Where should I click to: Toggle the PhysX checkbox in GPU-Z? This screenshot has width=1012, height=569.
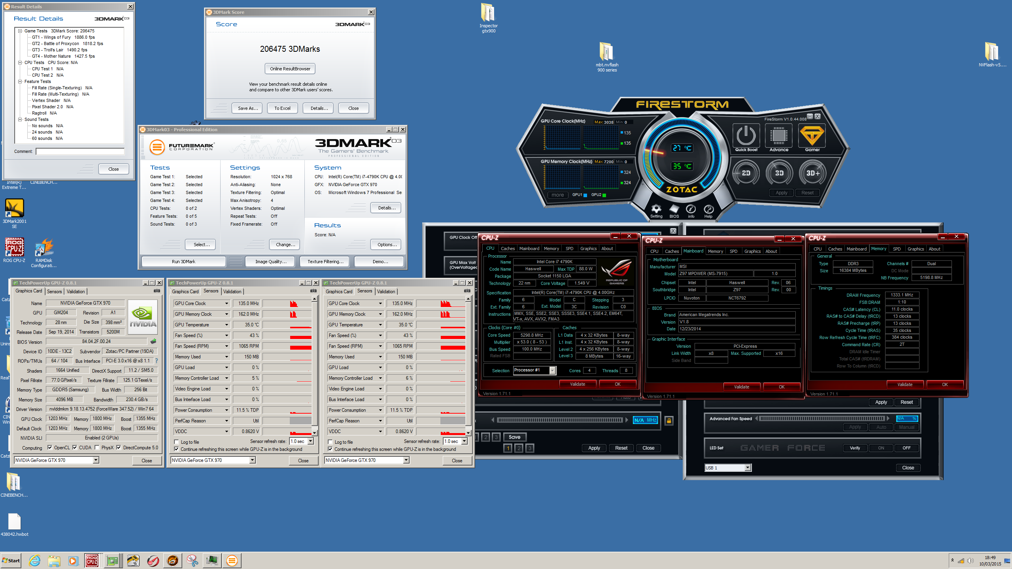[97, 448]
